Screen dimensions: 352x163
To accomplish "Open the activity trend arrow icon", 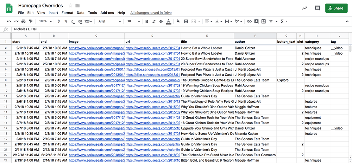I will click(304, 8).
